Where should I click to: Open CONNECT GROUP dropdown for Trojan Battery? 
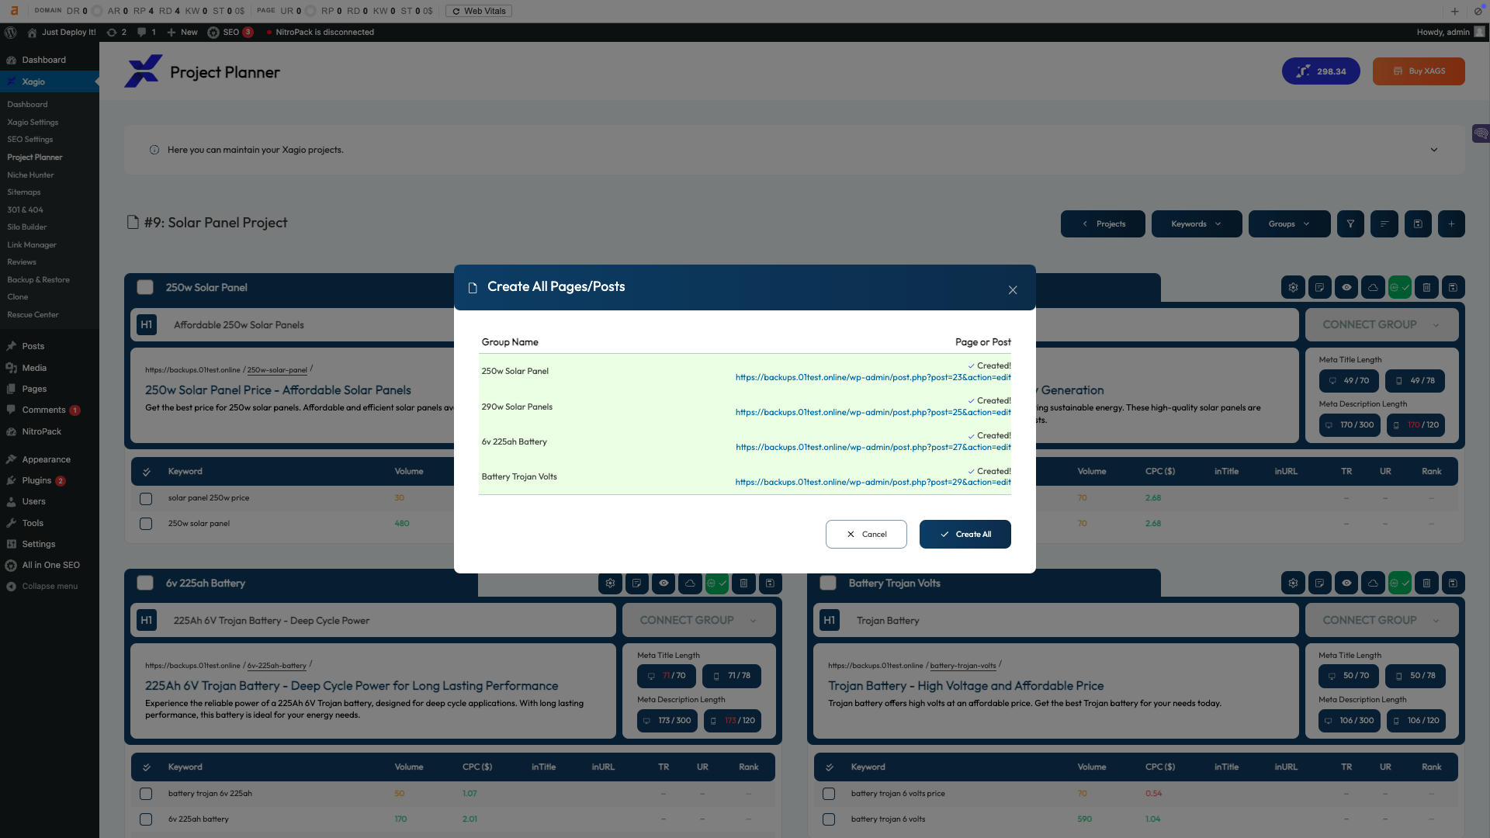coord(1381,620)
